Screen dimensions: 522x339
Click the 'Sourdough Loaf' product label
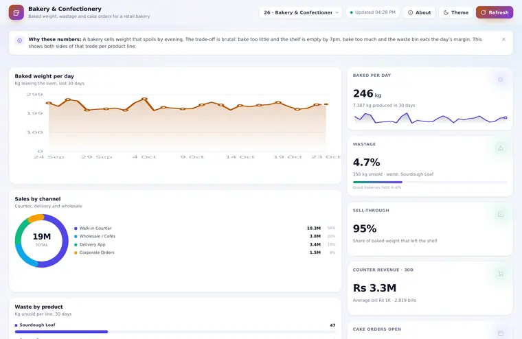37,325
